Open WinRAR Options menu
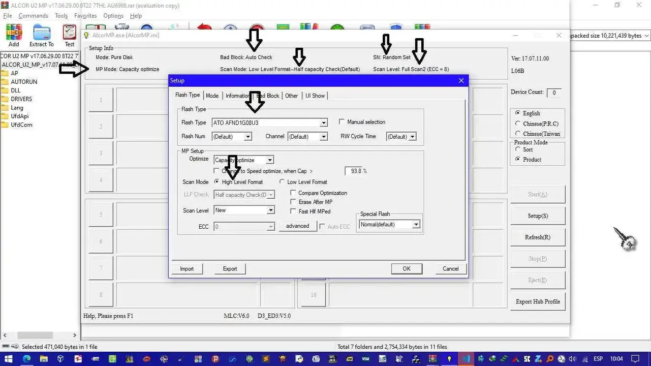The width and height of the screenshot is (651, 366). 113,16
